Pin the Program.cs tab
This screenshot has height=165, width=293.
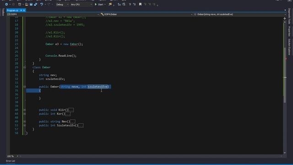pyautogui.click(x=21, y=11)
